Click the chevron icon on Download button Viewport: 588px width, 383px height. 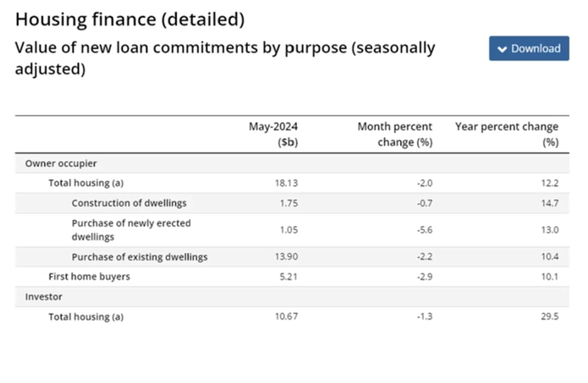502,49
